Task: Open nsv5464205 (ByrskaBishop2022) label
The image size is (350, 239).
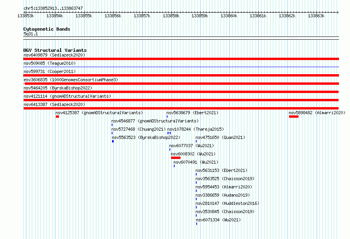Action: [x=58, y=88]
